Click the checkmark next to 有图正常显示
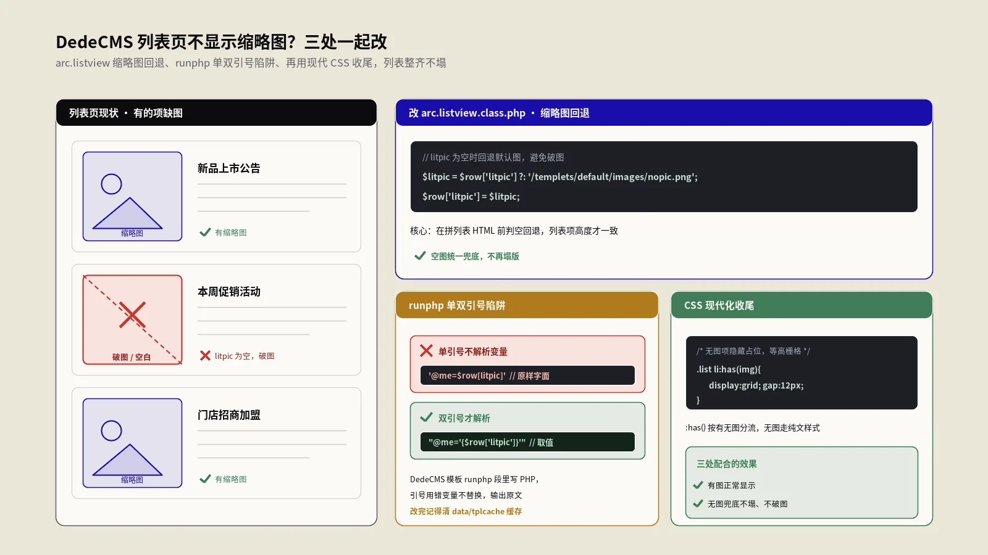988x555 pixels. [x=698, y=485]
